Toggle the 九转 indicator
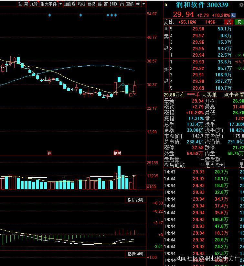Viewport: 244px width, 266px height. (x=34, y=4)
